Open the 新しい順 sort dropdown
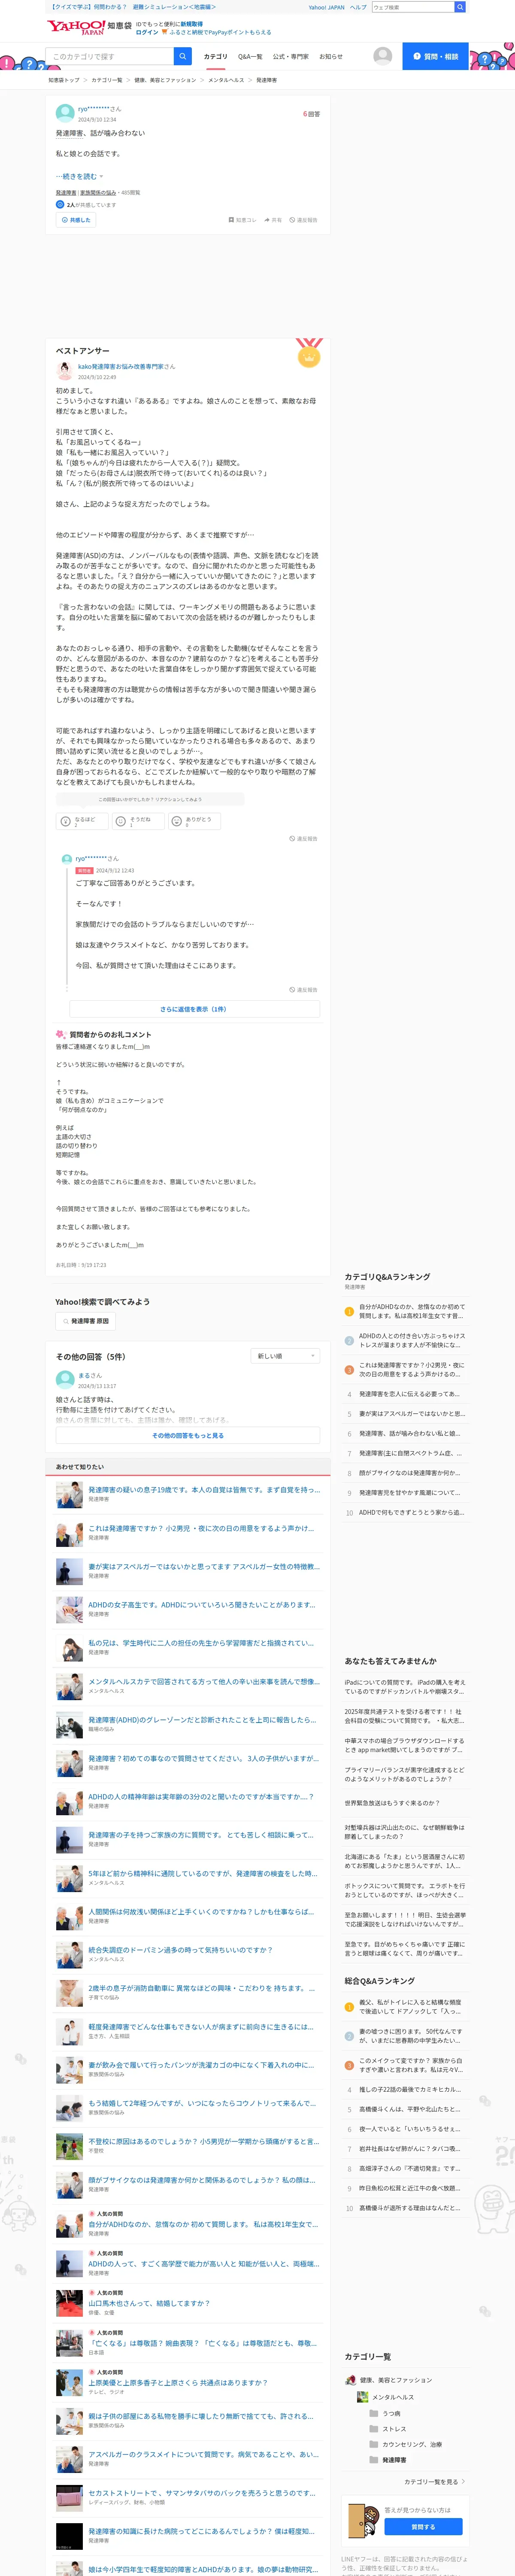 click(285, 1356)
